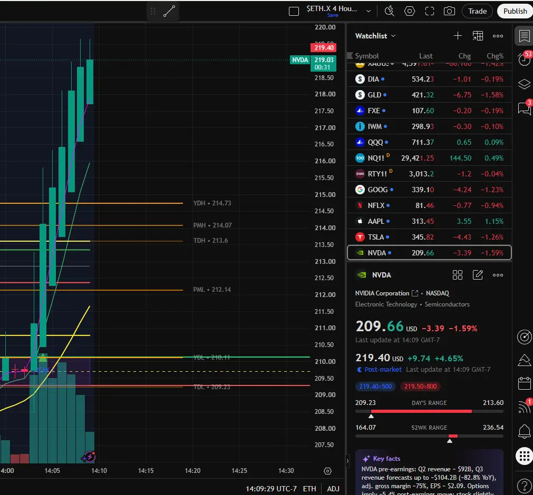
Task: Add symbol with the plus icon
Action: point(458,36)
